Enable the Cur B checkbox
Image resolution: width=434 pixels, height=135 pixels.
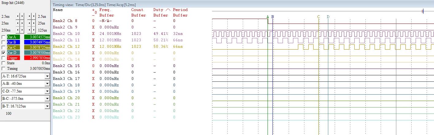[x=3, y=42]
